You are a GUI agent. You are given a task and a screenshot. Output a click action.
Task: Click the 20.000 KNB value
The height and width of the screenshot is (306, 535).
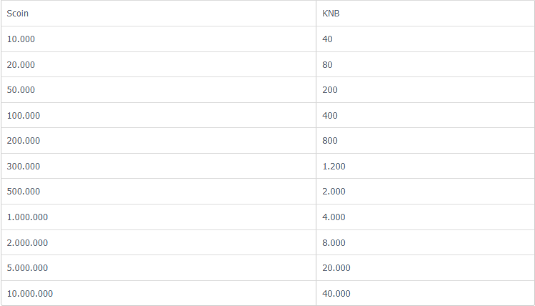(336, 267)
